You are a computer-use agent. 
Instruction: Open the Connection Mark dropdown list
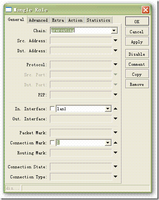pyautogui.click(x=108, y=143)
